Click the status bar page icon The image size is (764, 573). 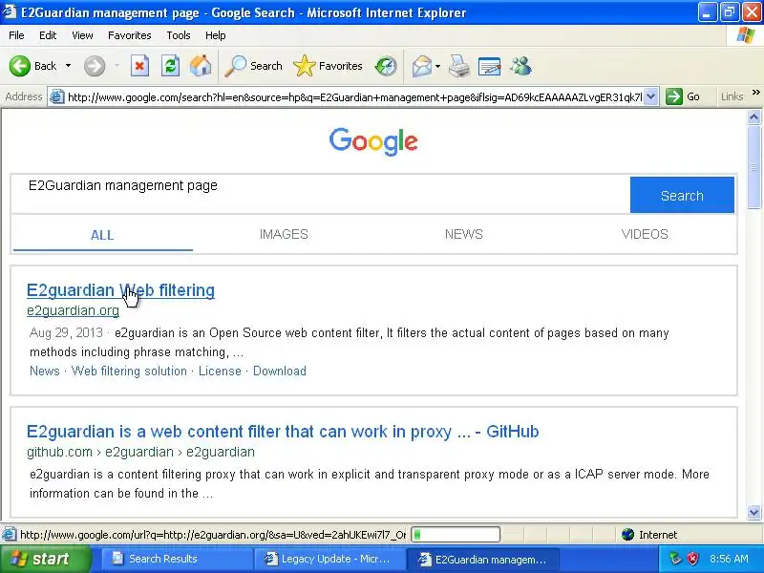coord(10,535)
